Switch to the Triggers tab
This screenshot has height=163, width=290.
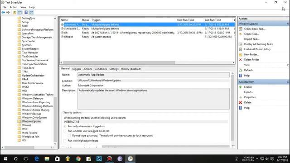[77, 69]
